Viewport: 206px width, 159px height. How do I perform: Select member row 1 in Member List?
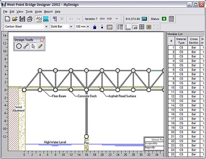186,48
